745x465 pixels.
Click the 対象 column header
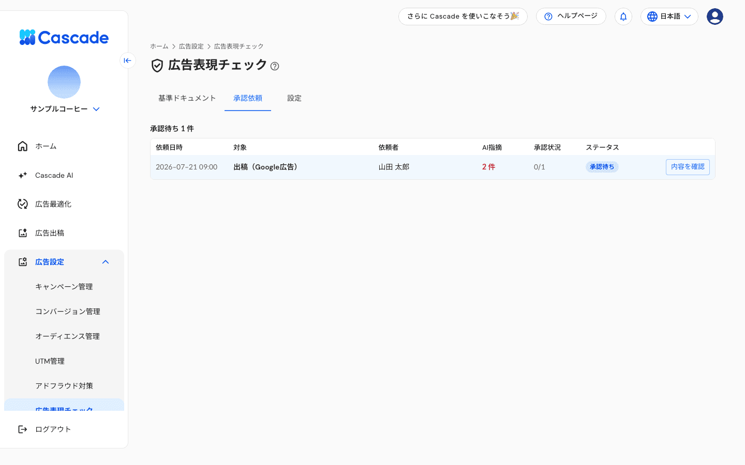(x=240, y=147)
